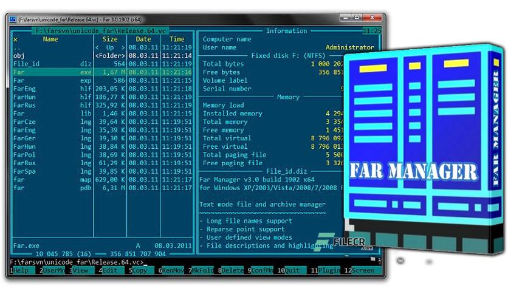Click the 'Fixed disk F: (NTFS)' heading

coord(288,56)
